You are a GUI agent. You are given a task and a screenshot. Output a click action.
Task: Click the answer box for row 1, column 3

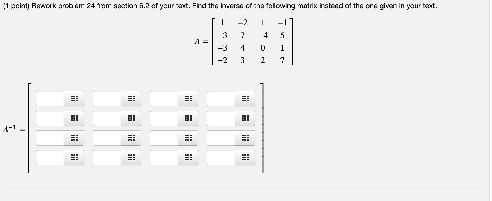pyautogui.click(x=163, y=99)
